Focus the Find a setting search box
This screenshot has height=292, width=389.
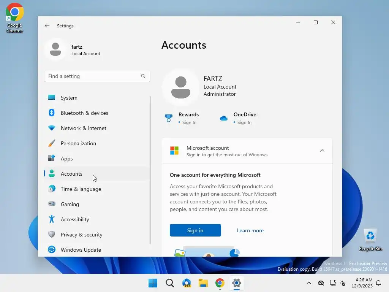[97, 76]
